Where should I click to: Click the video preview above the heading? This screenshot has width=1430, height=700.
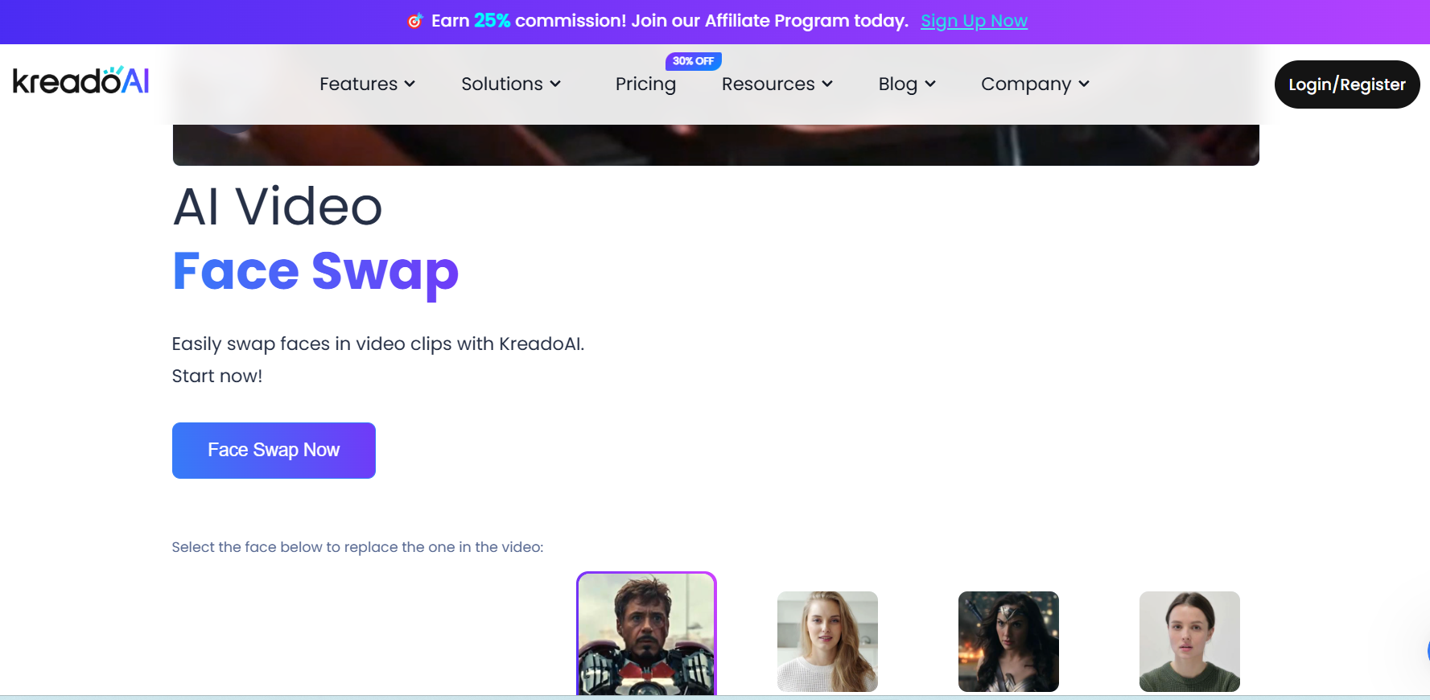715,145
